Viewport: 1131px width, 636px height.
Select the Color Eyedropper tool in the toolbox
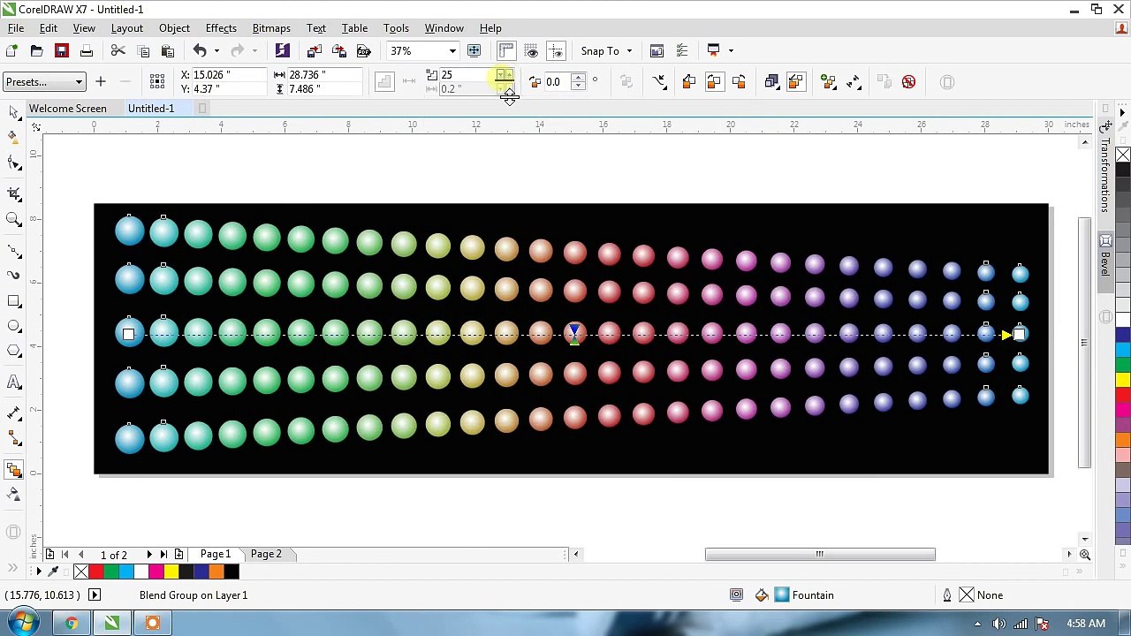point(13,495)
